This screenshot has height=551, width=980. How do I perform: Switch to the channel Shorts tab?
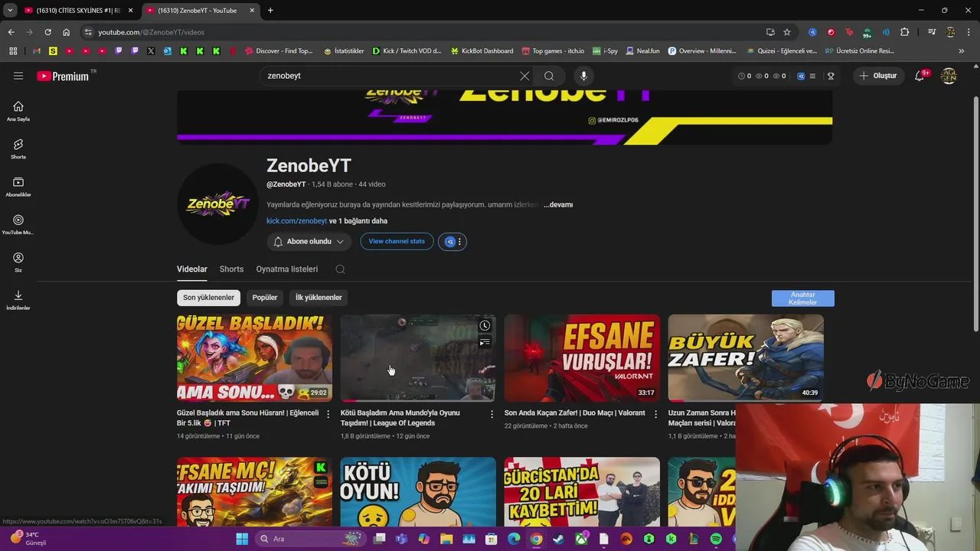(231, 269)
